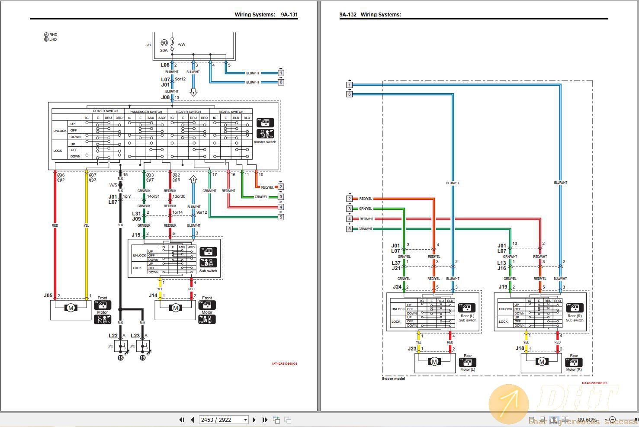Click connector reference box 5 on page 9A-131
The image size is (639, 427).
click(x=281, y=217)
